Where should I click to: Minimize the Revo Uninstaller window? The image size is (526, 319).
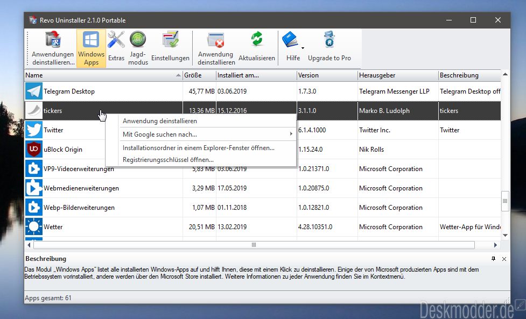click(x=449, y=20)
